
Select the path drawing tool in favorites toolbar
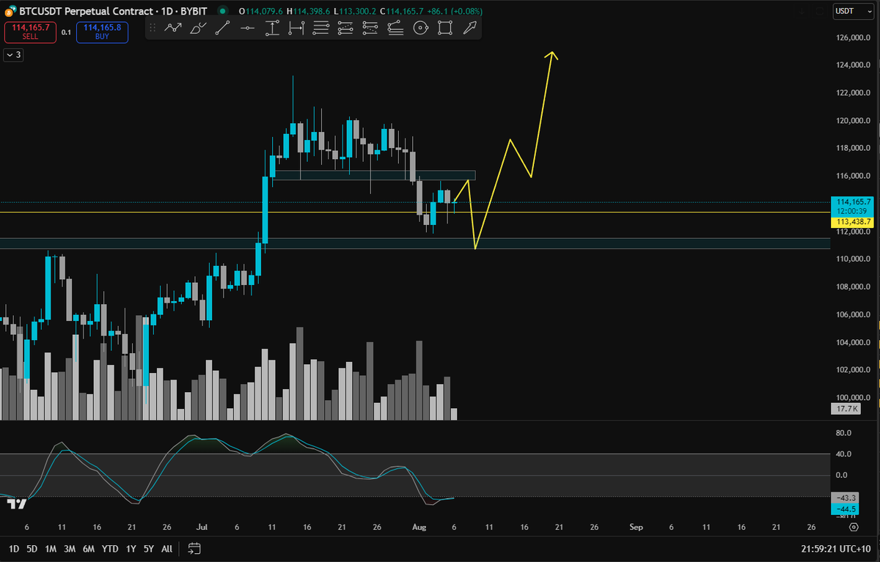(x=173, y=28)
